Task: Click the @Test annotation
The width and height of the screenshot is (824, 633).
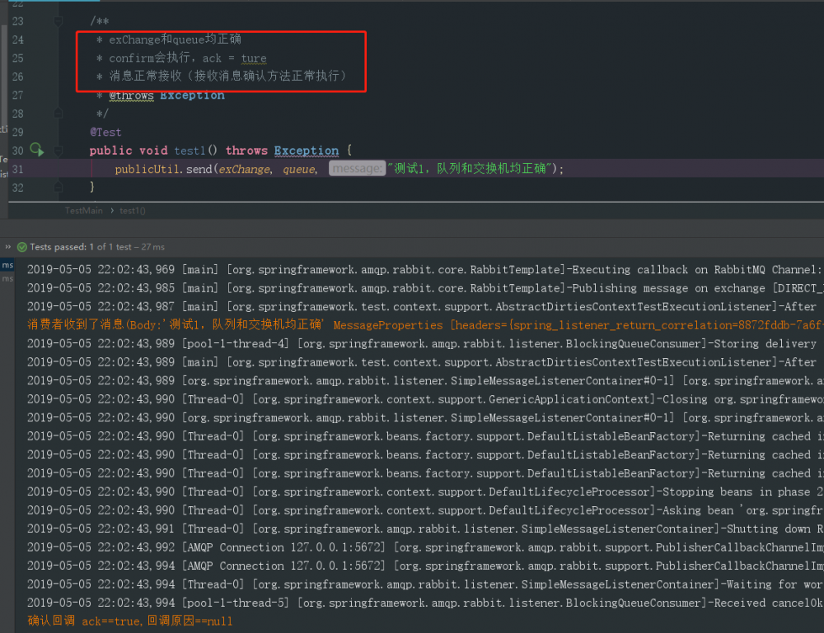Action: (105, 133)
